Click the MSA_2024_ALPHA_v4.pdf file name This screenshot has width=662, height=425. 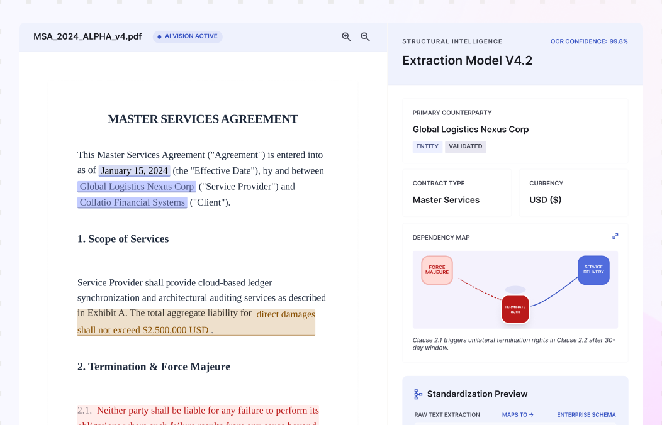87,36
